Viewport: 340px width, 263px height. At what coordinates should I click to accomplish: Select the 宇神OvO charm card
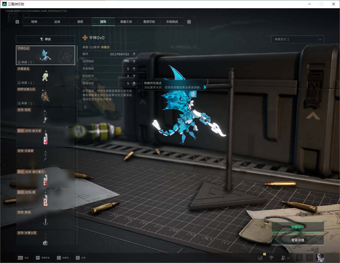pos(45,55)
